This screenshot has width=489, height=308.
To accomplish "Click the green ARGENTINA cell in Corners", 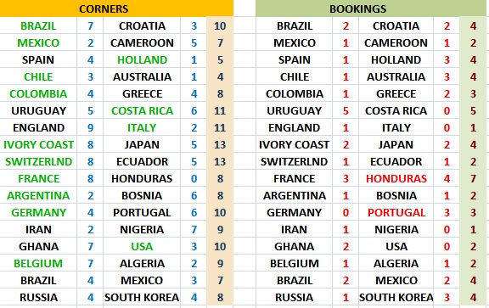I will (38, 196).
